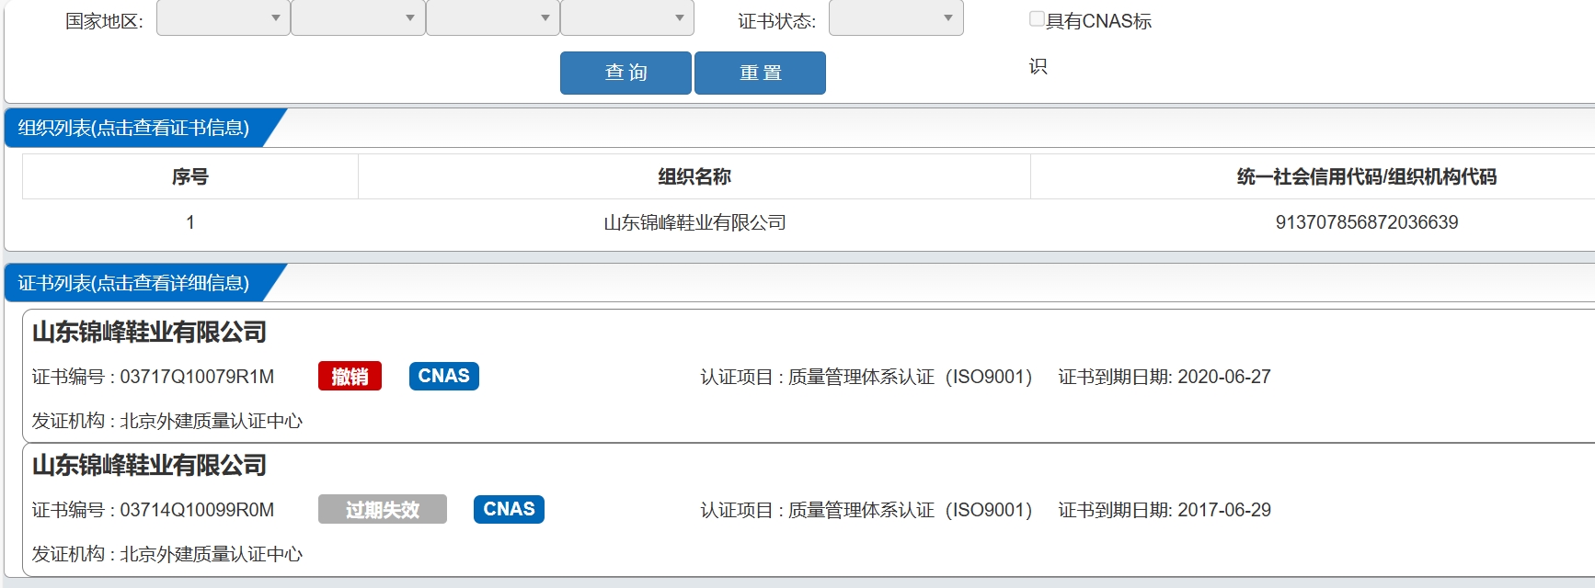Click the 组织名称 column header
1595x588 pixels.
click(694, 176)
